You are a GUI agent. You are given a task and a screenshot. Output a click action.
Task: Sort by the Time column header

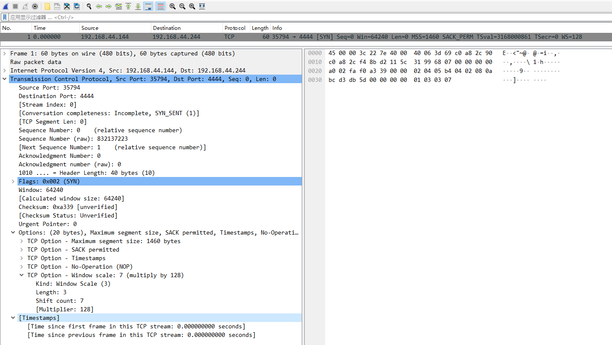56,28
